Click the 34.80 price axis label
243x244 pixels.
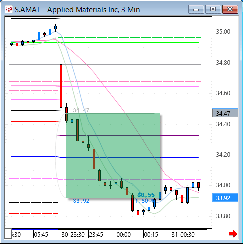pyautogui.click(x=223, y=63)
